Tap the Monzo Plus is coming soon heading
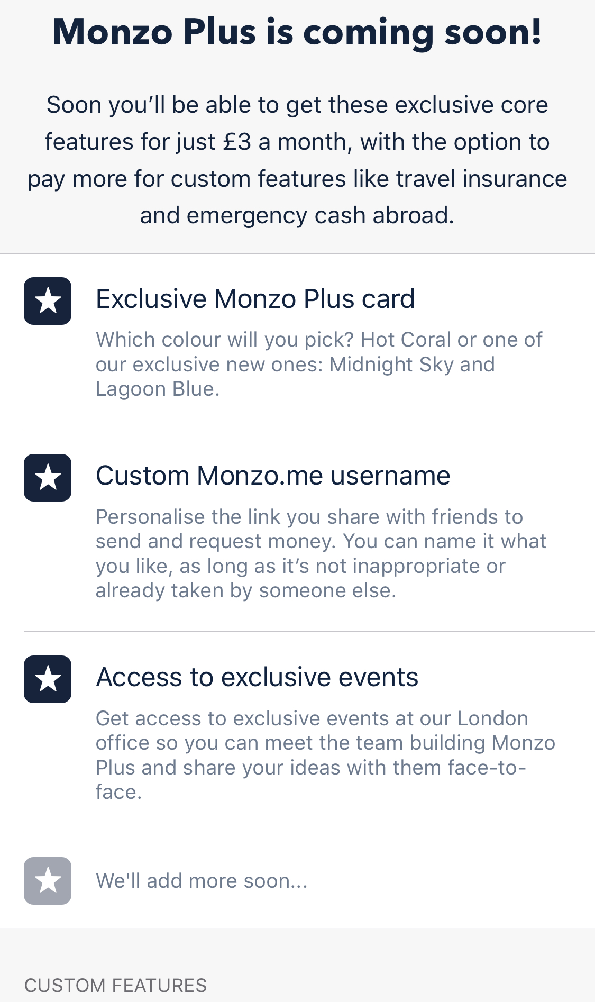This screenshot has height=1002, width=595. tap(297, 33)
